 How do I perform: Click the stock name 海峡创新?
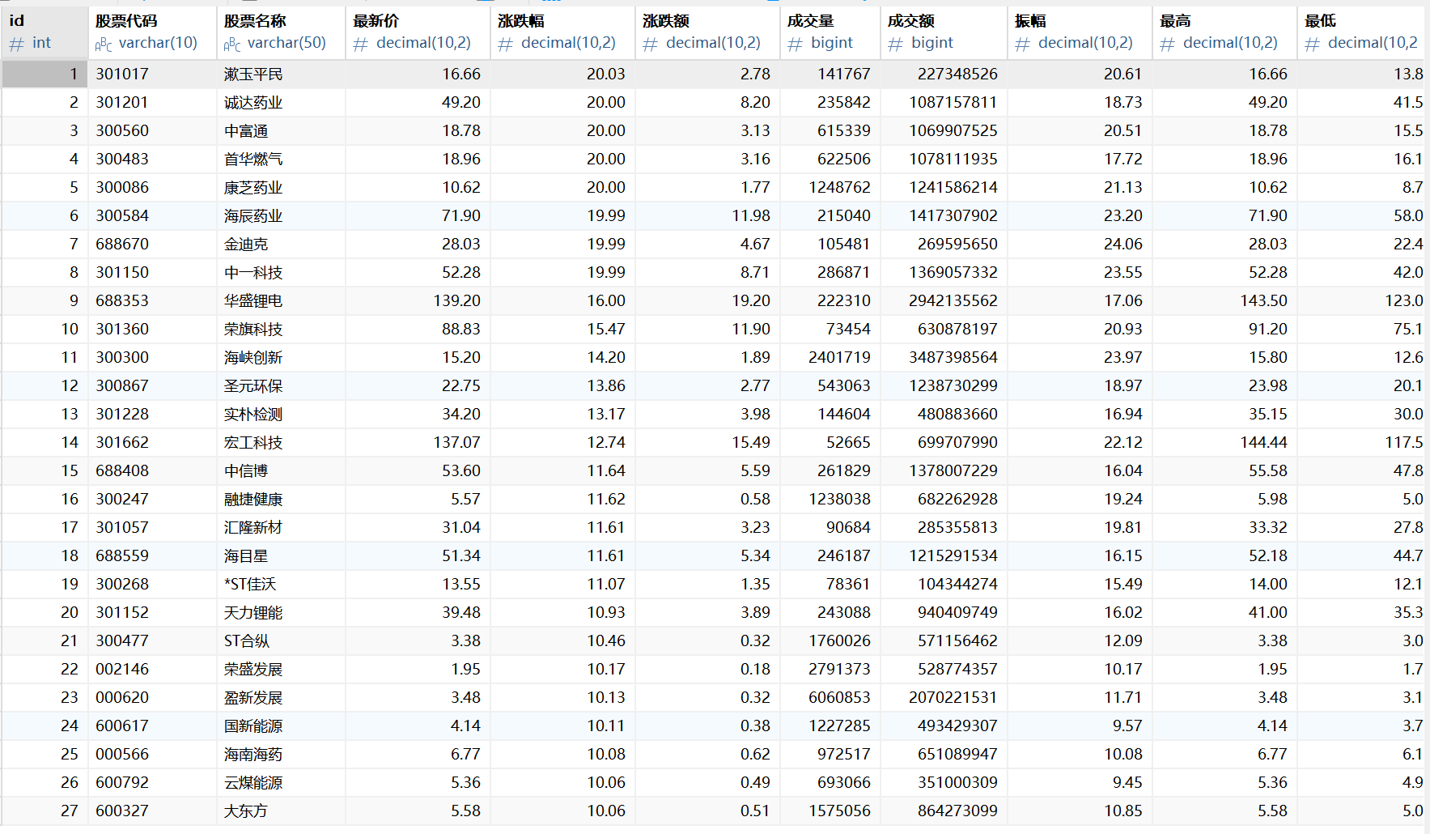(x=253, y=358)
